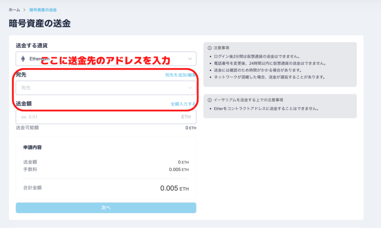This screenshot has height=228, width=381.
Task: Select the 送金額 0 ETH summary row value
Action: click(183, 162)
